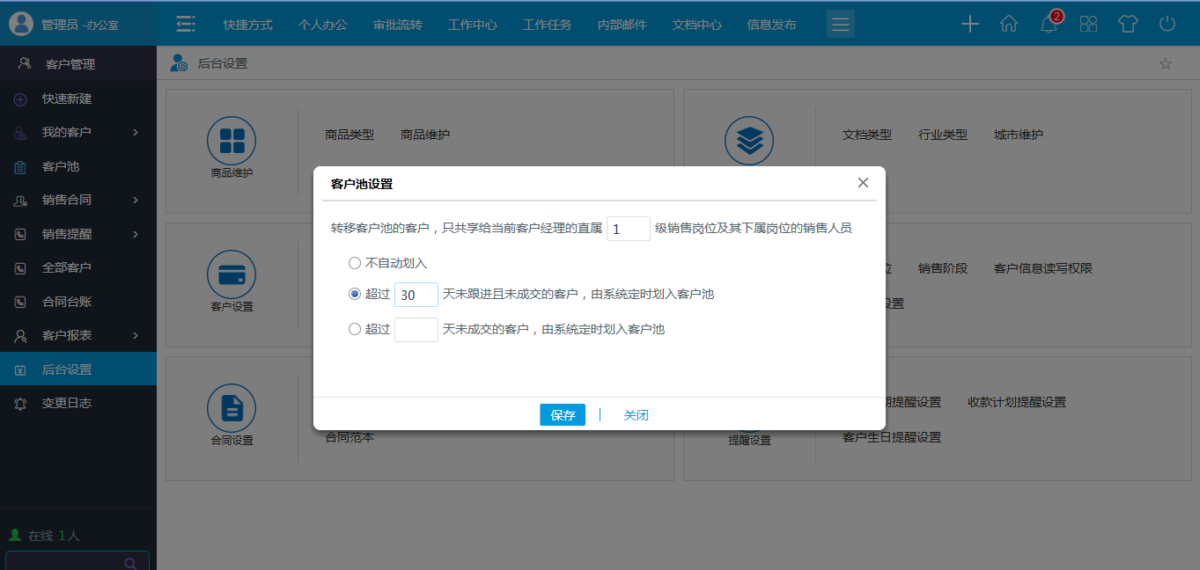
Task: Open the 审批流转 top menu
Action: click(x=397, y=25)
